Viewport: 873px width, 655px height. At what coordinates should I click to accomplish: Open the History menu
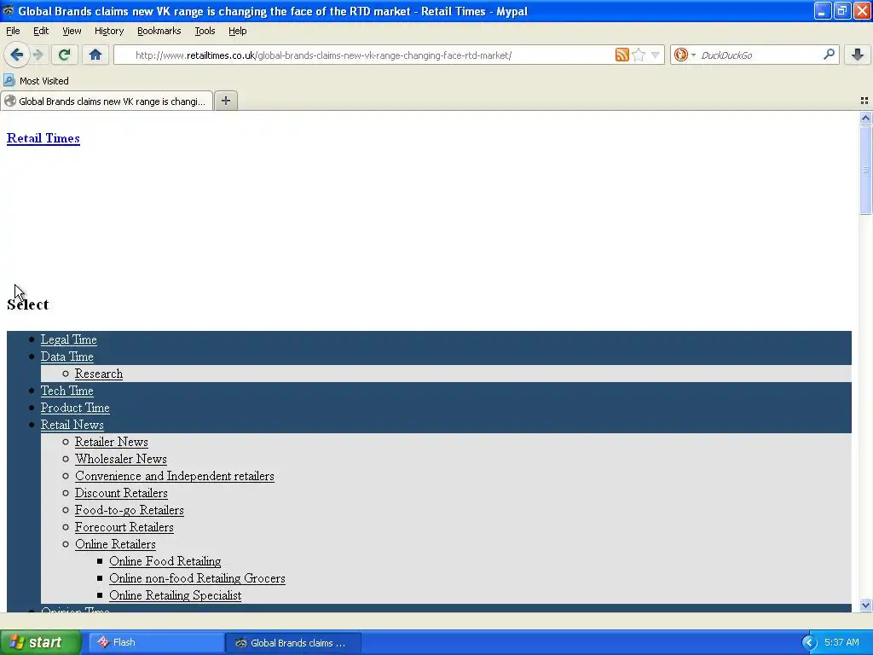108,31
